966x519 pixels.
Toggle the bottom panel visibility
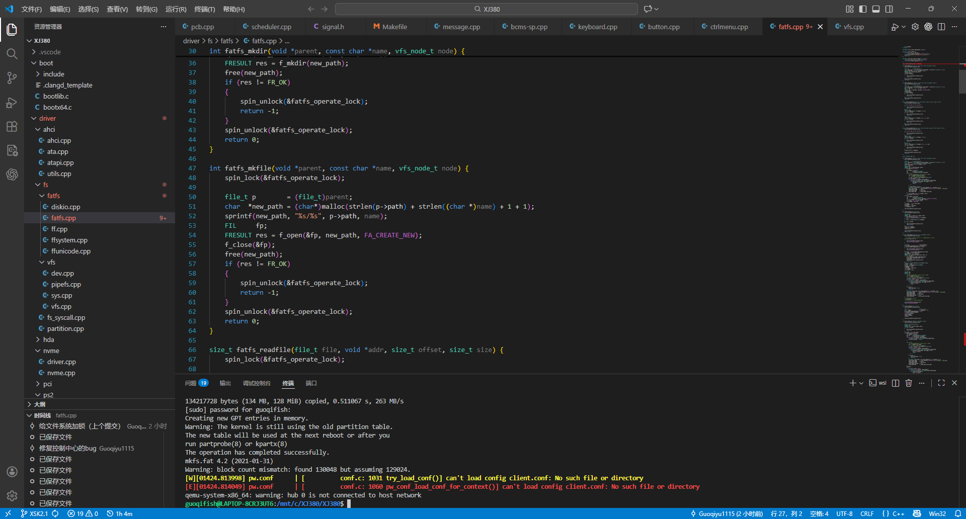[876, 9]
